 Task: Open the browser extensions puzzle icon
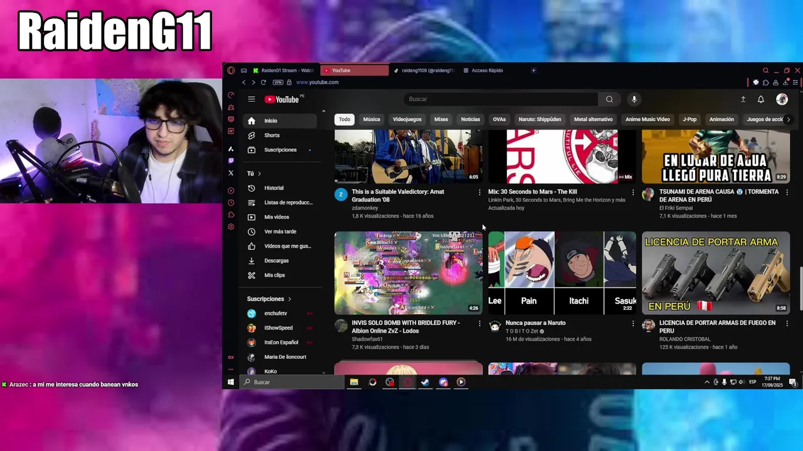(765, 82)
